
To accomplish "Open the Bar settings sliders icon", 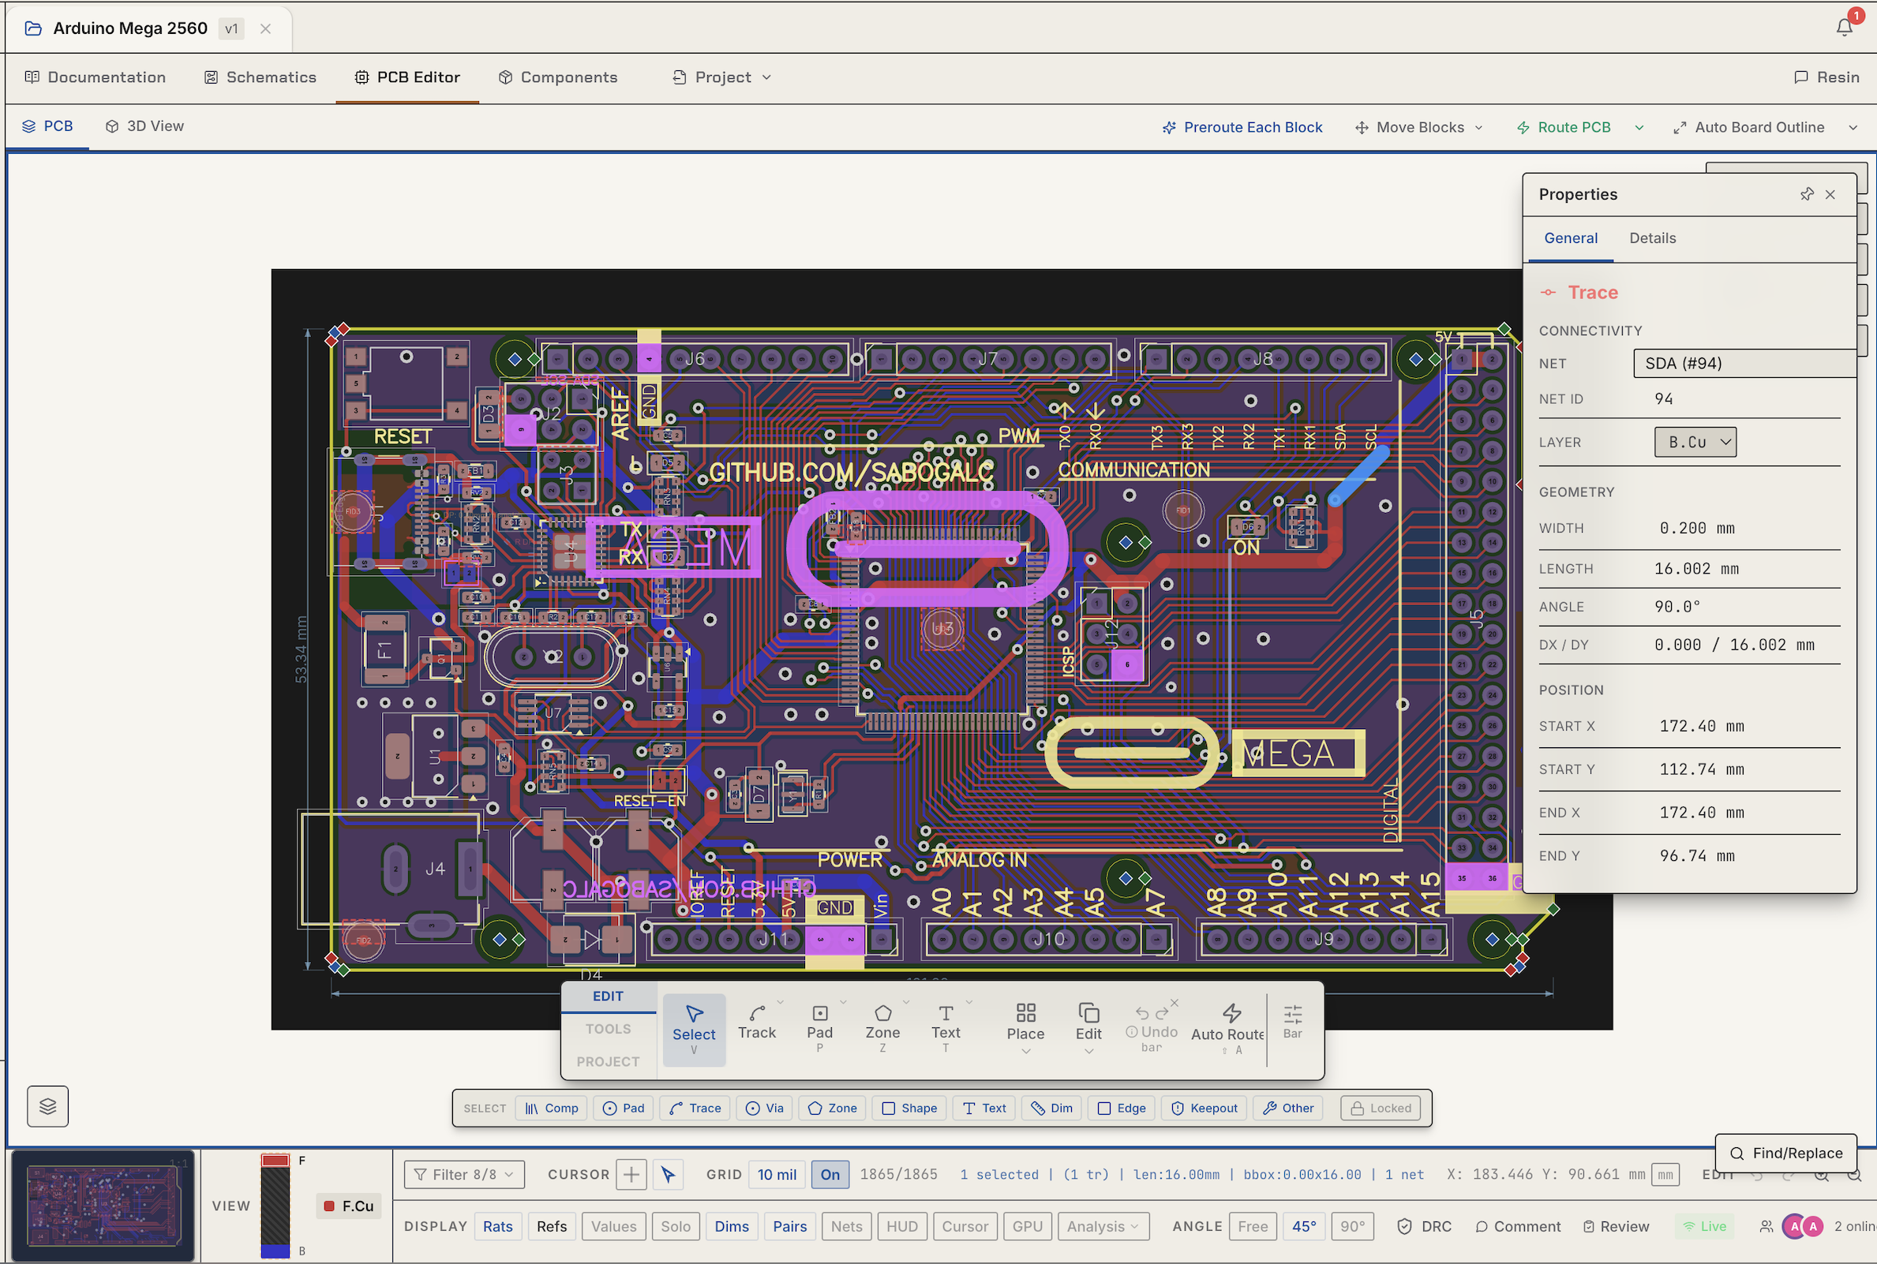I will coord(1292,1022).
